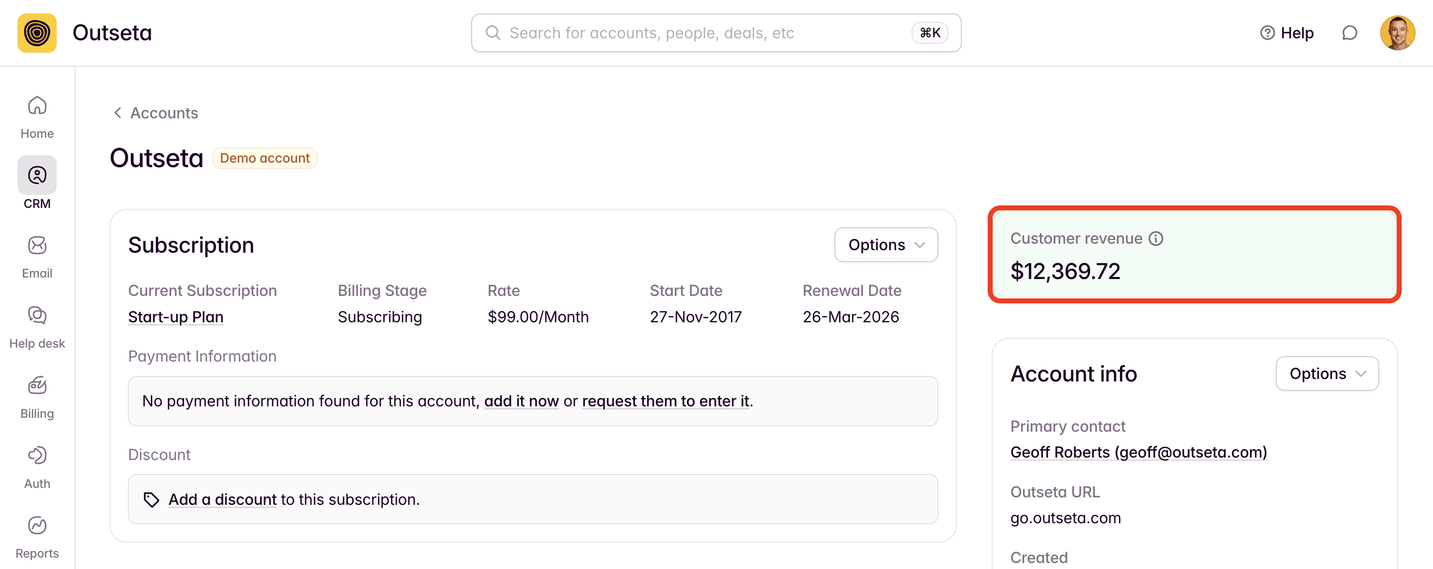Click the Customer revenue info icon
1433x569 pixels.
(1156, 239)
